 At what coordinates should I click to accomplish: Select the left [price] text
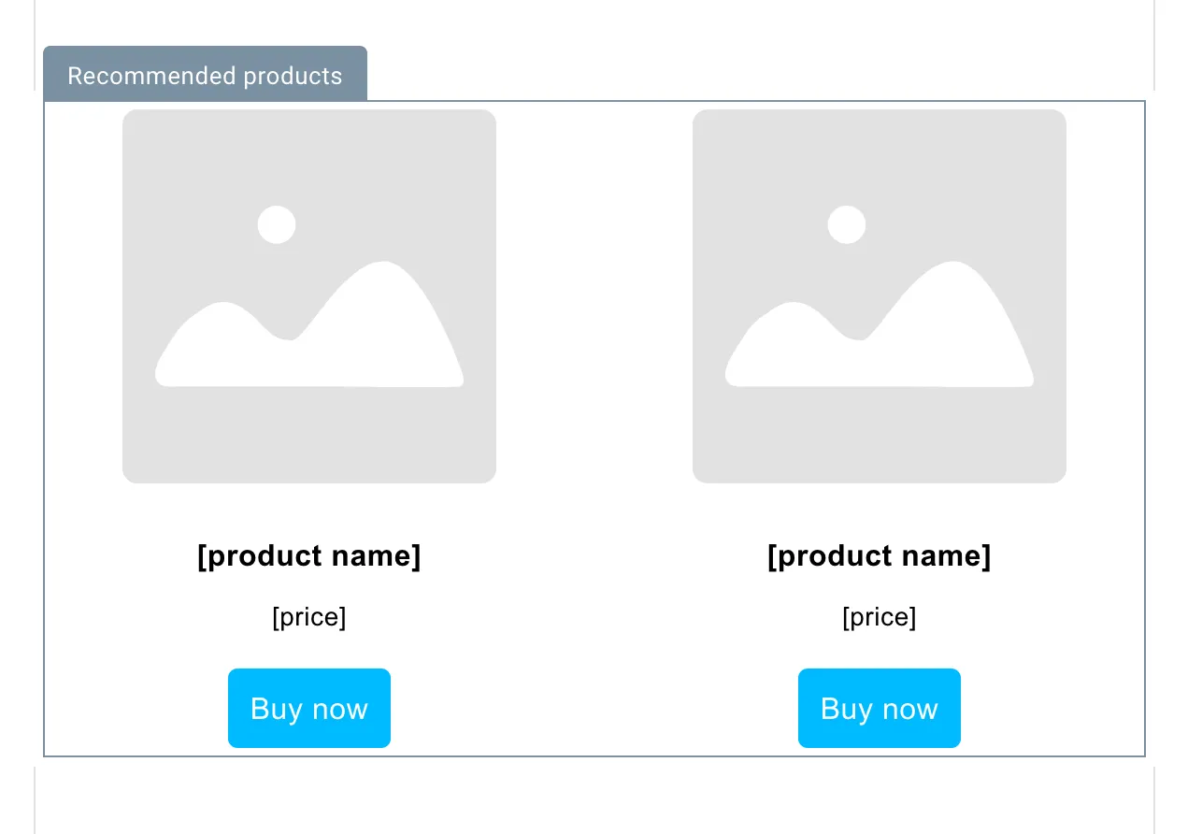(x=309, y=617)
